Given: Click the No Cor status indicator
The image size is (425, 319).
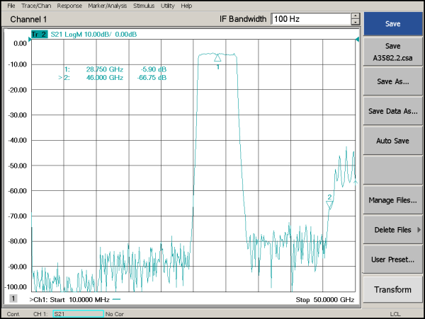Looking at the screenshot, I should pos(115,314).
